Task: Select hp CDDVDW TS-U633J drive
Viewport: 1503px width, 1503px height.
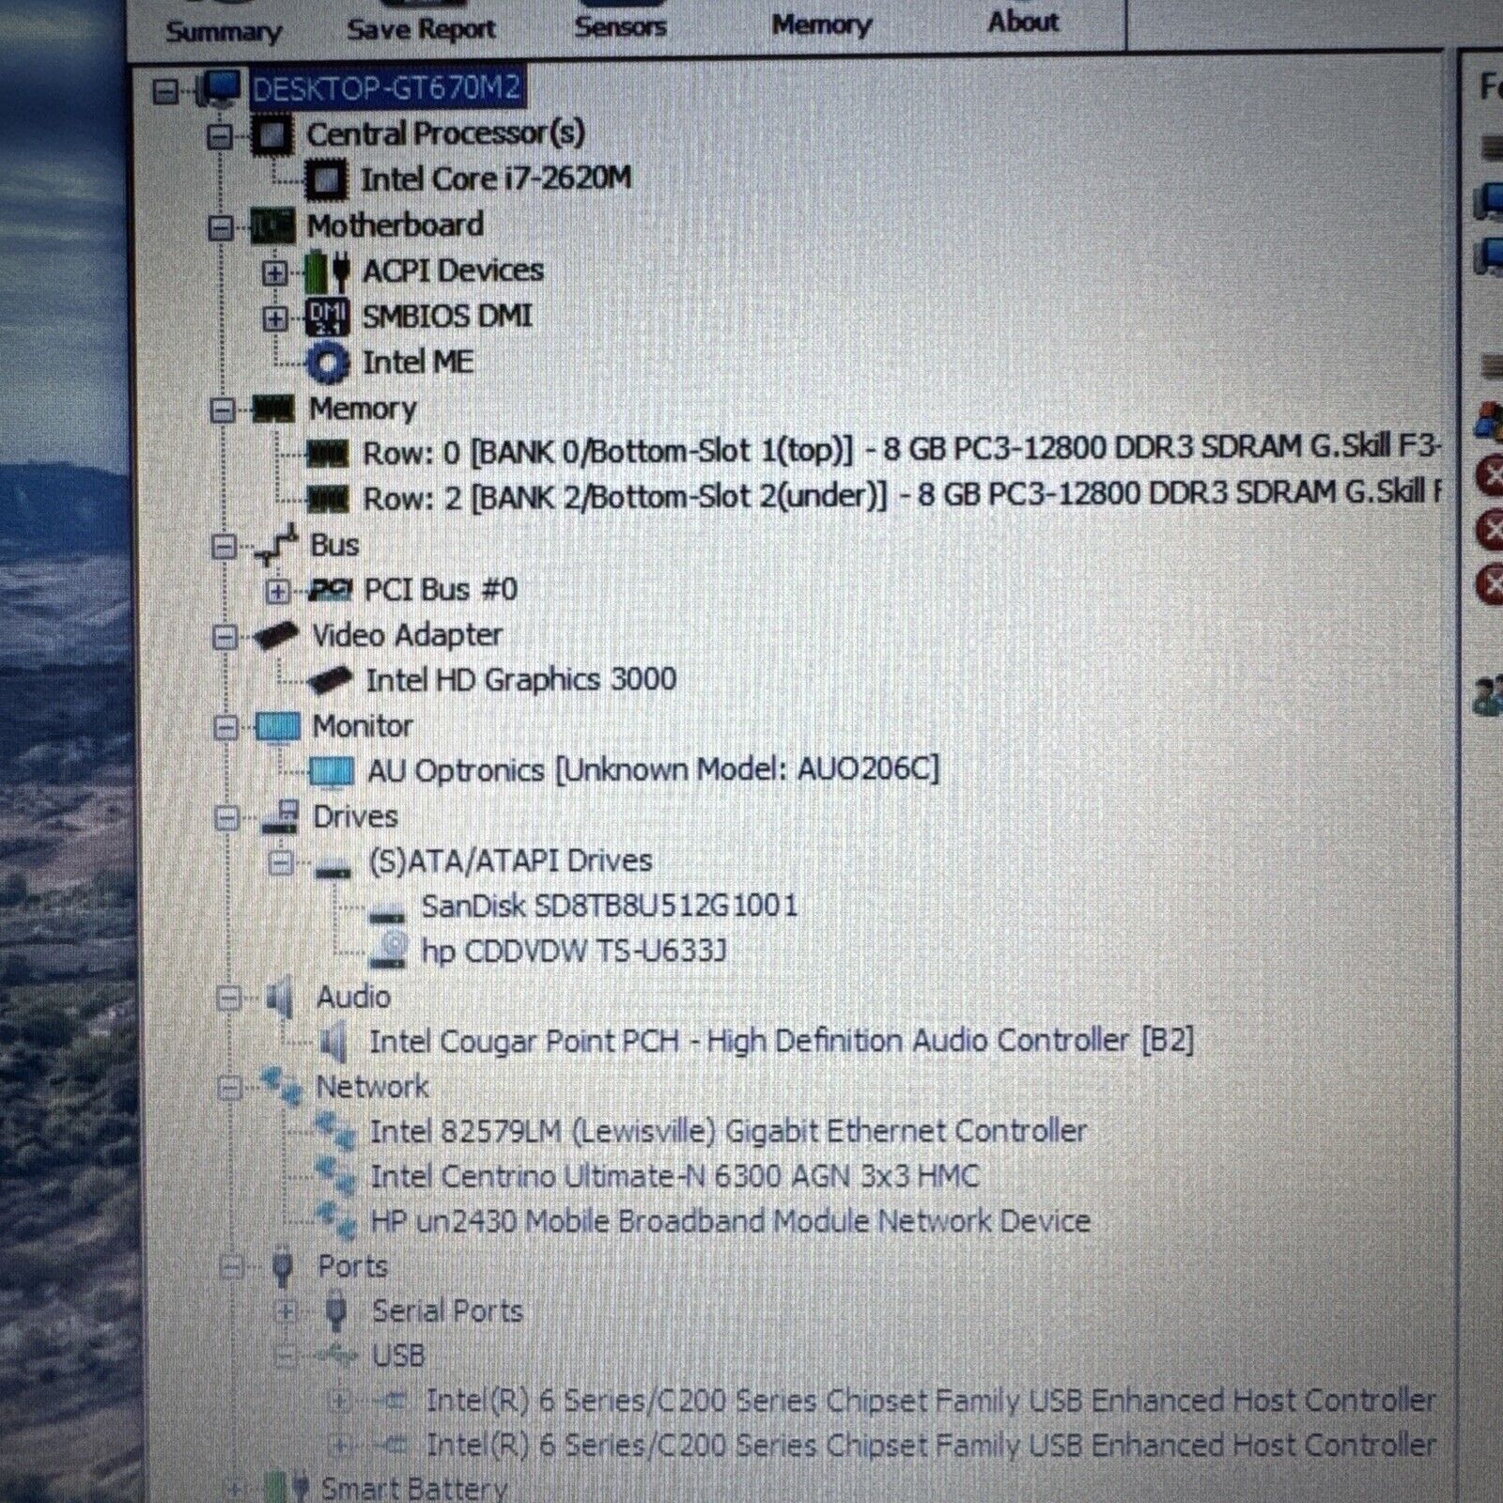Action: coord(574,952)
